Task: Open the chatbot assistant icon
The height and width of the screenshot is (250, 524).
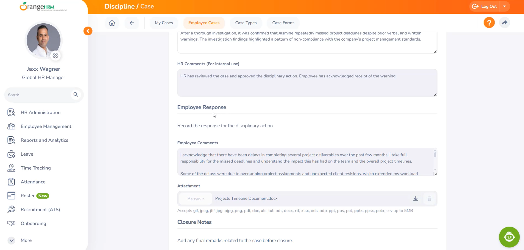Action: coord(509,237)
